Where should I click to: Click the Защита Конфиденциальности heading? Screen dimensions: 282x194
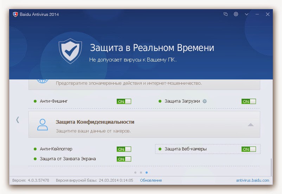[x=95, y=122]
